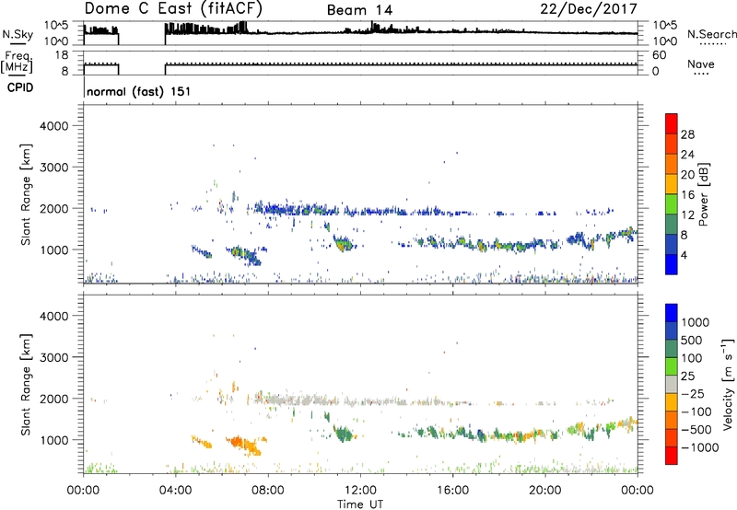
Task: Click the 'N.Search' legend label
Action: click(711, 34)
